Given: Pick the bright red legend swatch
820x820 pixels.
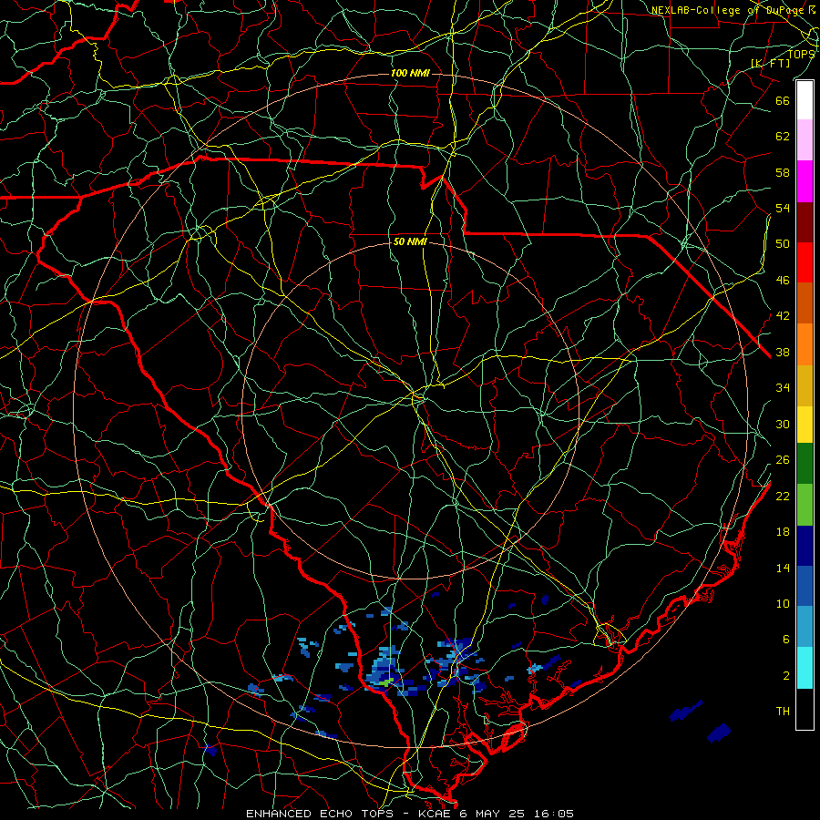Looking at the screenshot, I should [805, 262].
